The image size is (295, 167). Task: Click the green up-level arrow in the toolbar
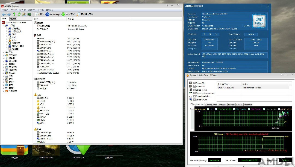14,14
